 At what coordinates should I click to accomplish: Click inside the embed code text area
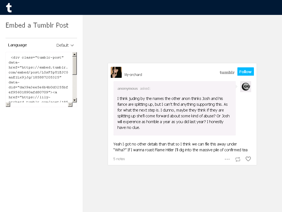point(39,77)
